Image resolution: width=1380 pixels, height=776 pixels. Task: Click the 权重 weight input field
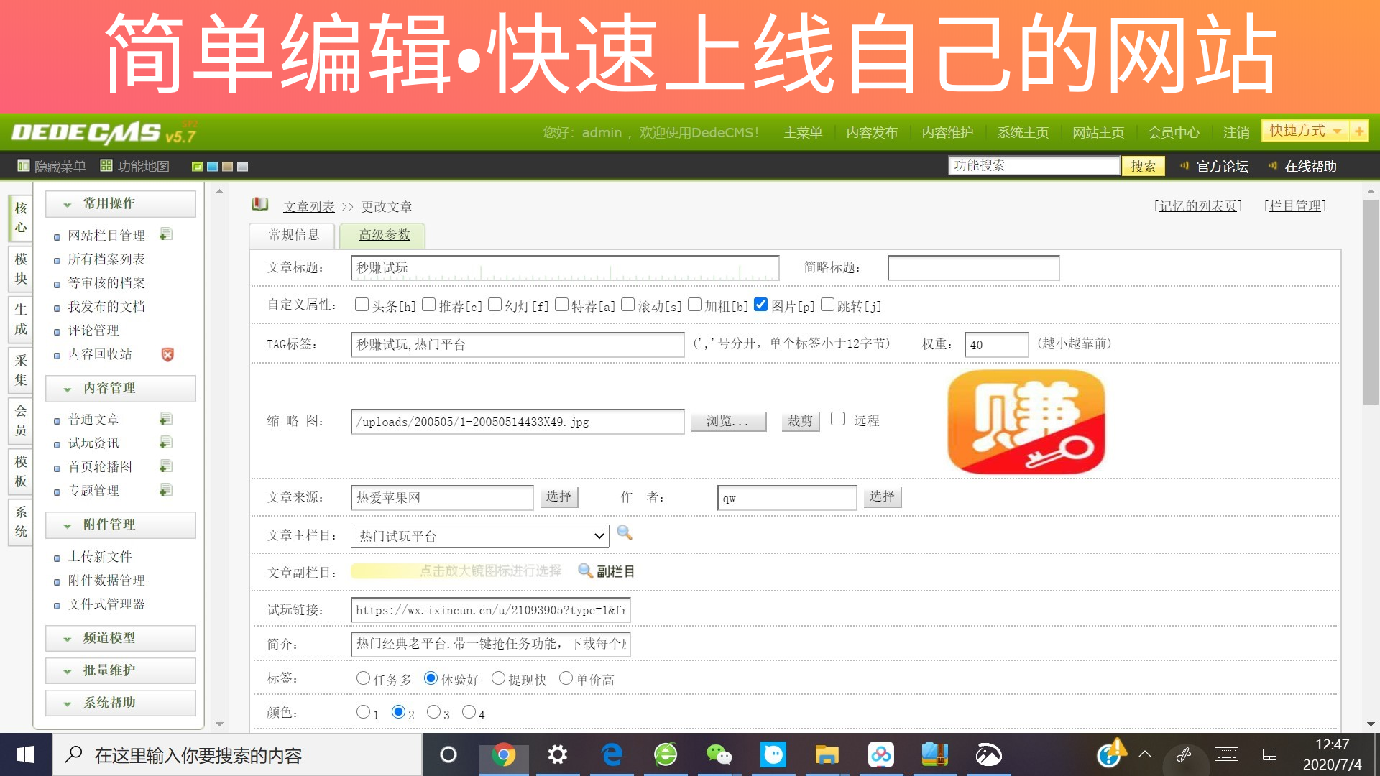tap(996, 344)
